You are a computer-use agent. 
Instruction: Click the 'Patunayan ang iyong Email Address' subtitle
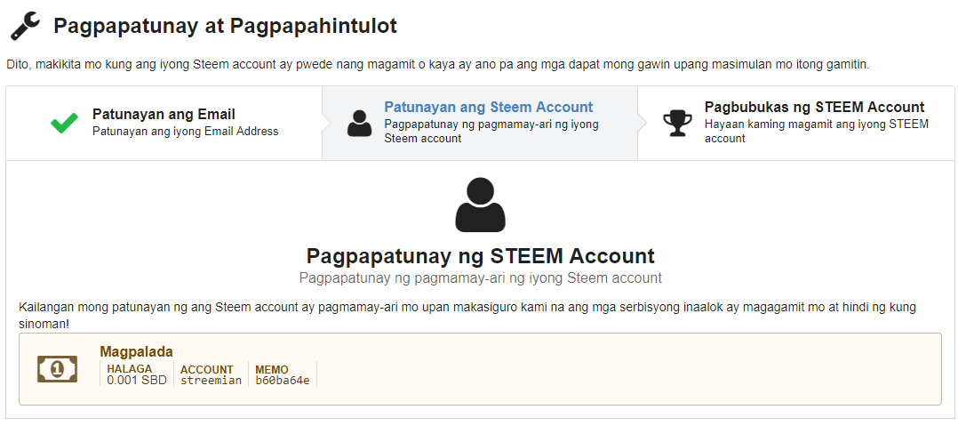(x=186, y=132)
